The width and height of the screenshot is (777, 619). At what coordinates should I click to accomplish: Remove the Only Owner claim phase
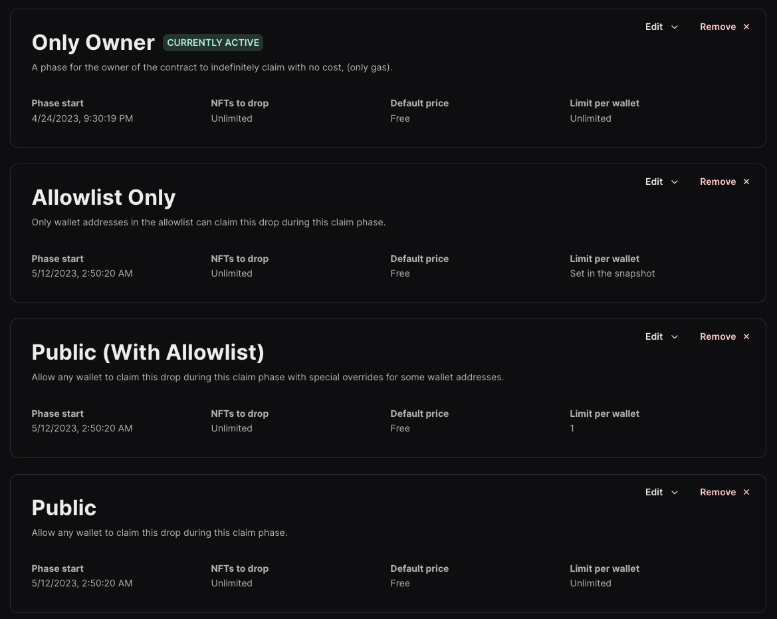coord(724,27)
